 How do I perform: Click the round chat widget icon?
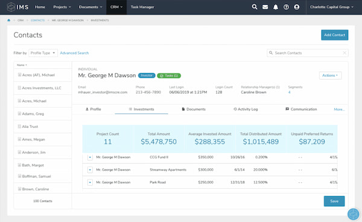[353, 214]
